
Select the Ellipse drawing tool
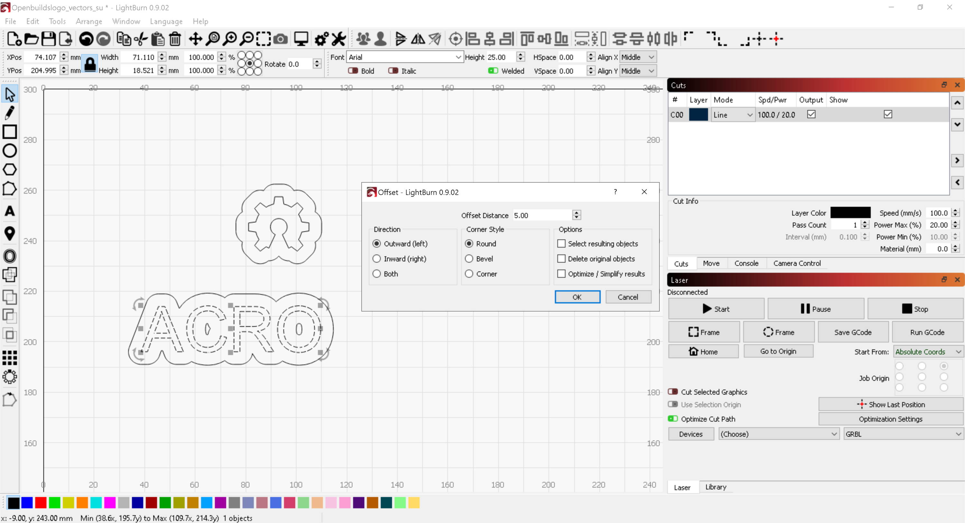(10, 150)
